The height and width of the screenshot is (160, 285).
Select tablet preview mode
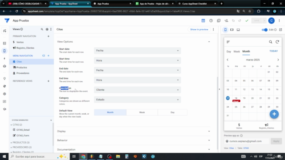click(x=232, y=30)
